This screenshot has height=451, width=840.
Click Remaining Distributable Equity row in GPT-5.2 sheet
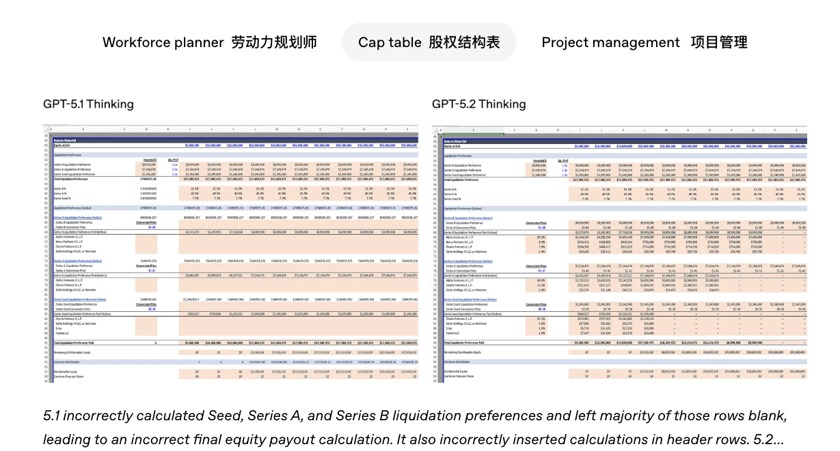point(466,352)
